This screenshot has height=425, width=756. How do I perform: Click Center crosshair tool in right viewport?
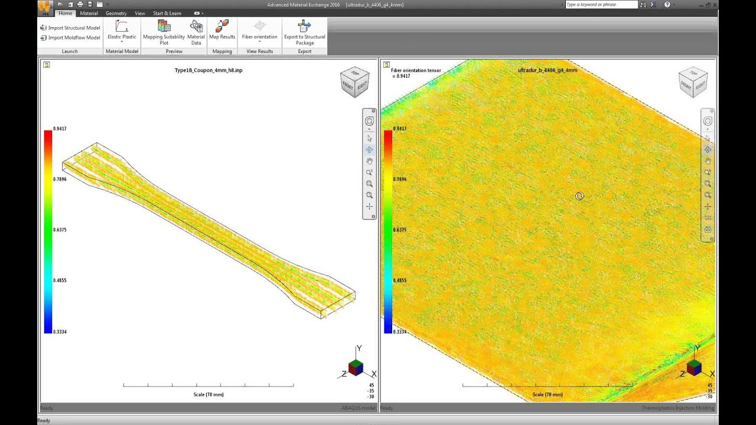[708, 207]
